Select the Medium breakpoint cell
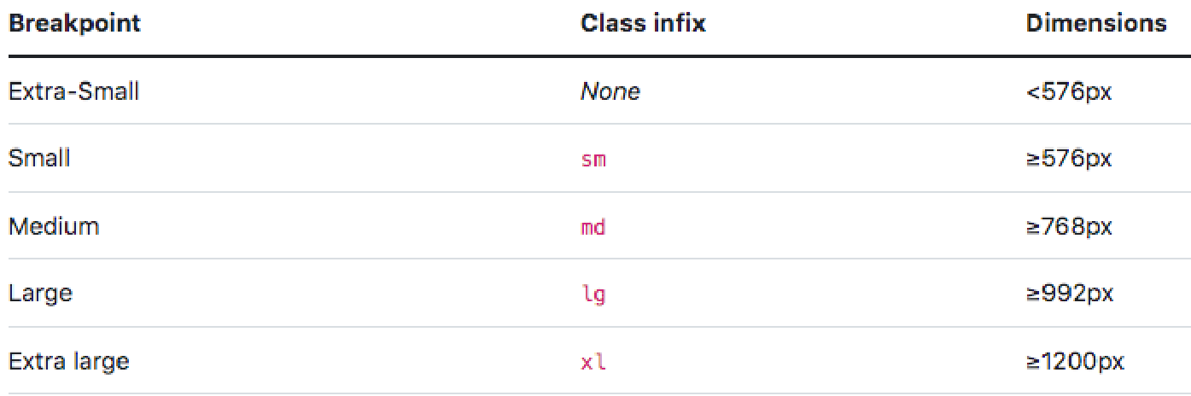Image resolution: width=1191 pixels, height=396 pixels. pyautogui.click(x=54, y=226)
